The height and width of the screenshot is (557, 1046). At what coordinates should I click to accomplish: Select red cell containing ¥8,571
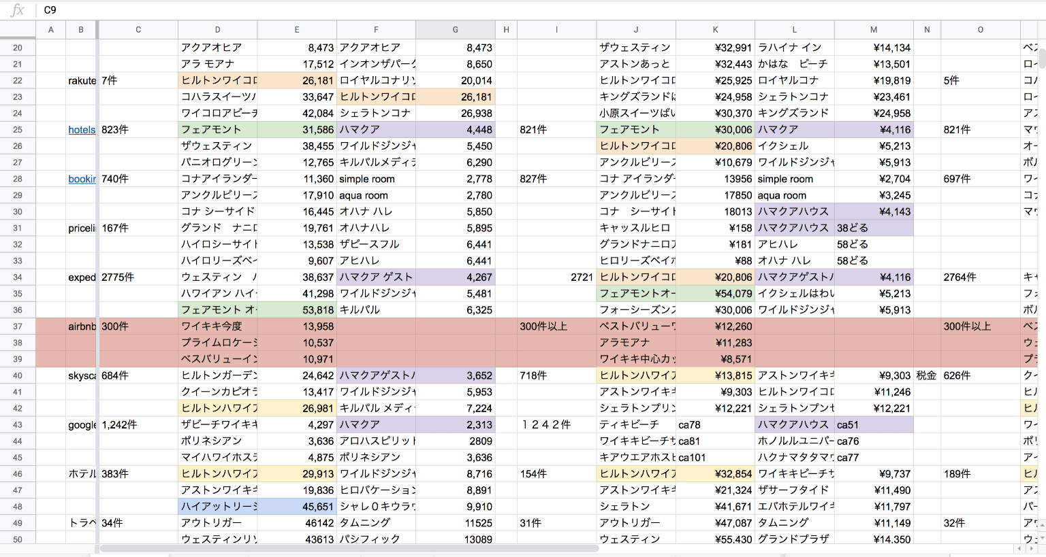(716, 359)
